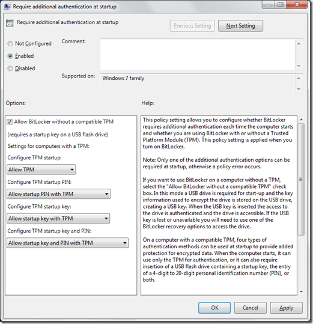The image size is (313, 324).
Task: Click the Supported on scroll up arrow
Action: click(299, 78)
